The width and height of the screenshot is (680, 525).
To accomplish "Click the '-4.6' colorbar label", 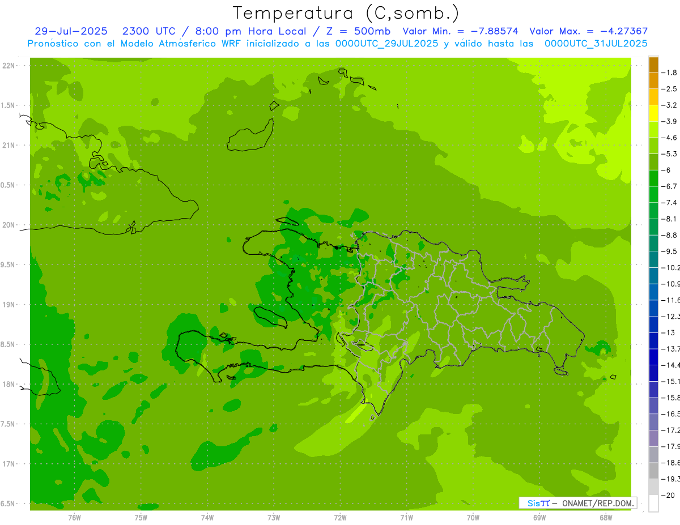I will (670, 138).
